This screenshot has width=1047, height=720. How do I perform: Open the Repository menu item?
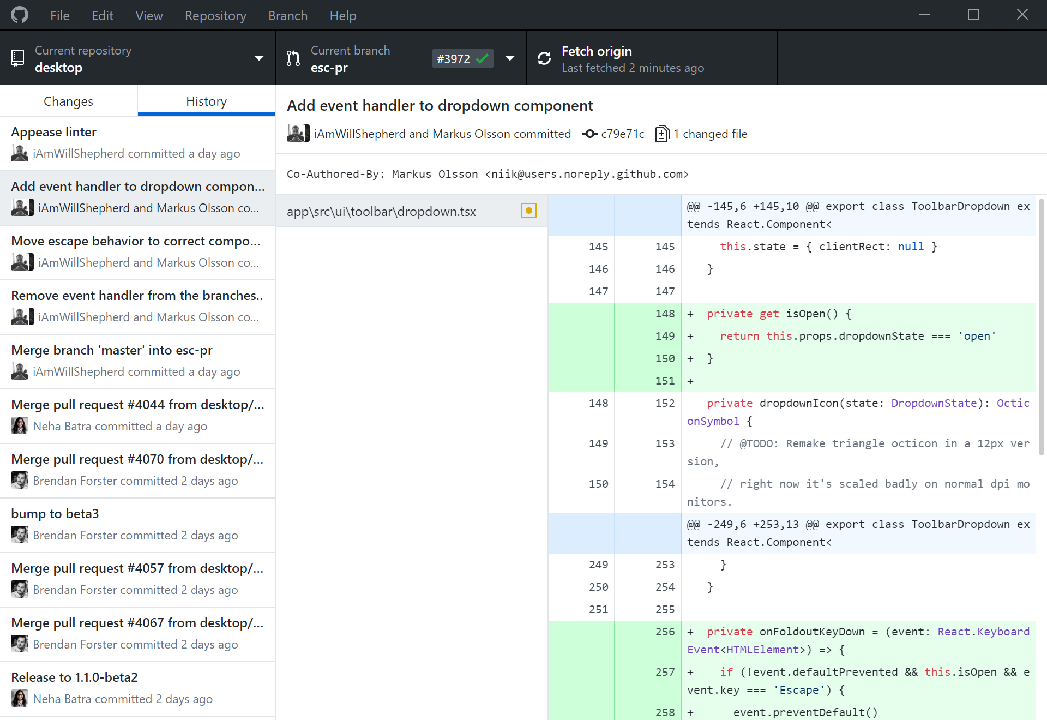tap(214, 14)
